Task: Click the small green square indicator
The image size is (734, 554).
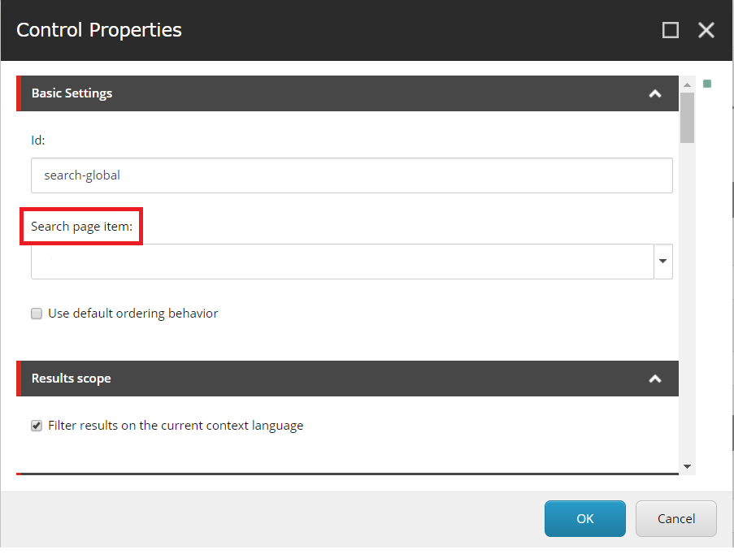Action: pos(707,84)
